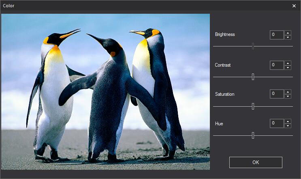
Task: Select the Saturation value input box
Action: point(277,94)
